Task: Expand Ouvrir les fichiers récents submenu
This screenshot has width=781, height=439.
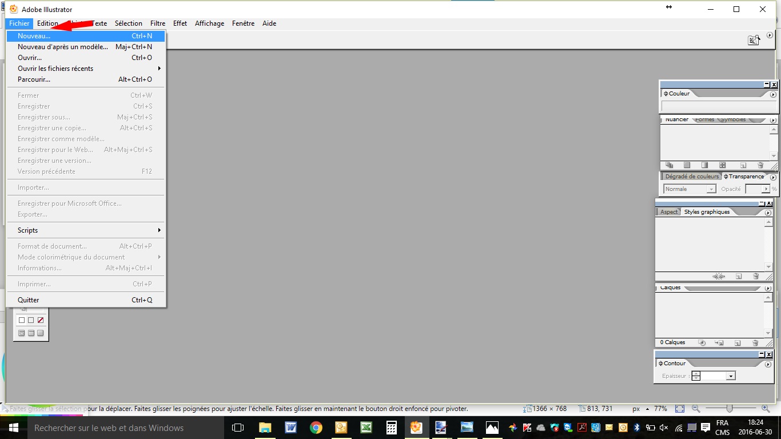Action: point(86,69)
